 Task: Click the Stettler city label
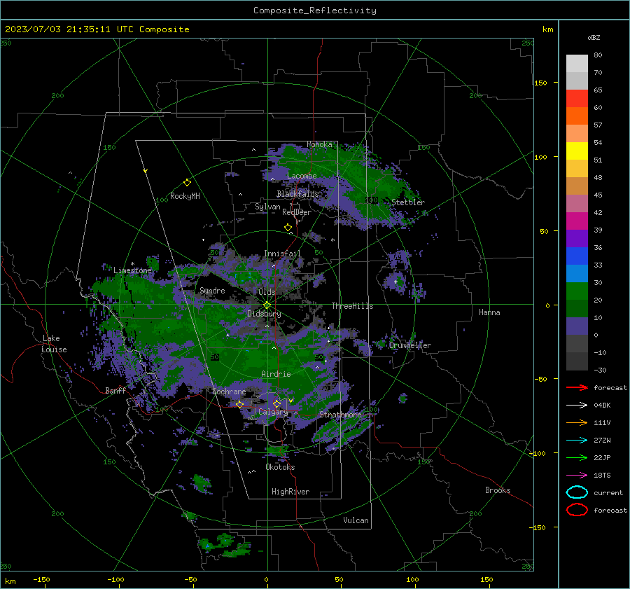click(x=408, y=202)
